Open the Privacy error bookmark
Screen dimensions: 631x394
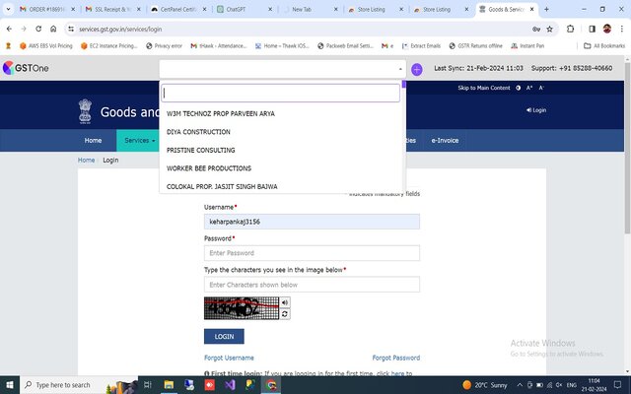coord(164,46)
